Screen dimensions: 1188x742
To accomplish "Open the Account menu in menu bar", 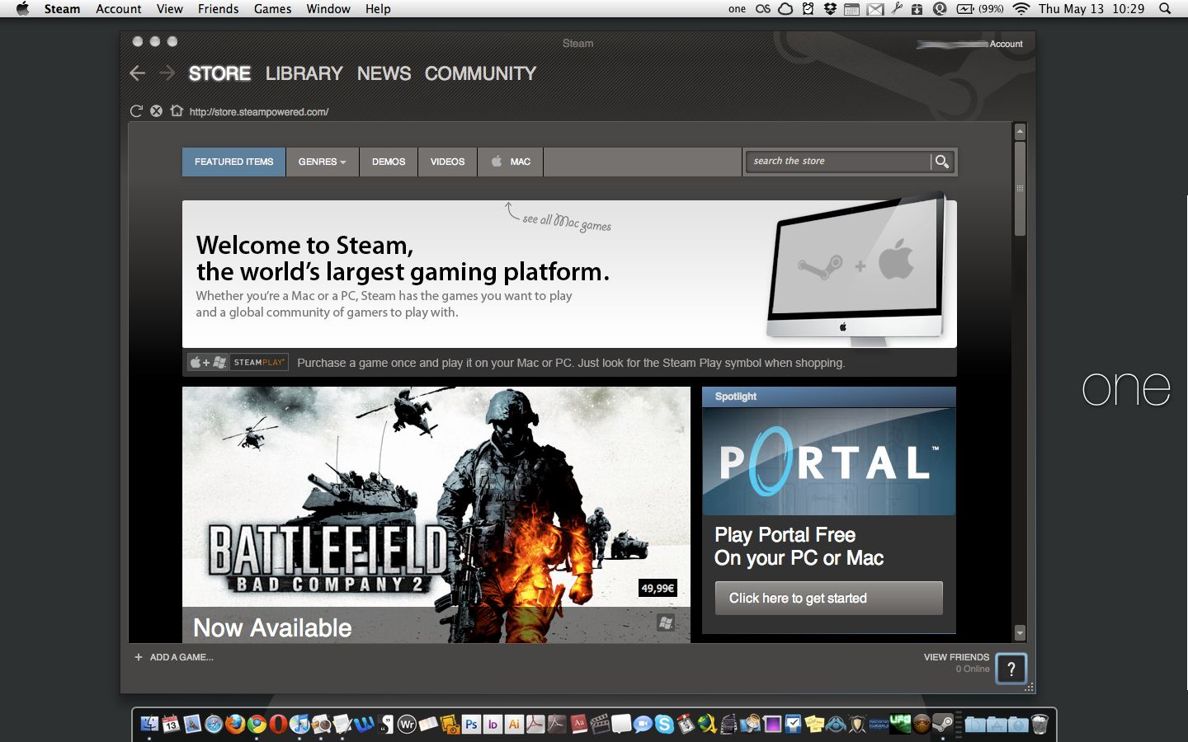I will click(x=119, y=9).
